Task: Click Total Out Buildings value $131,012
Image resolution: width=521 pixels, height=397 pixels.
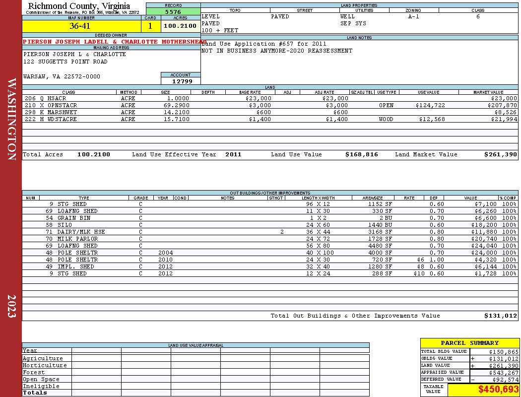Action: pyautogui.click(x=500, y=316)
